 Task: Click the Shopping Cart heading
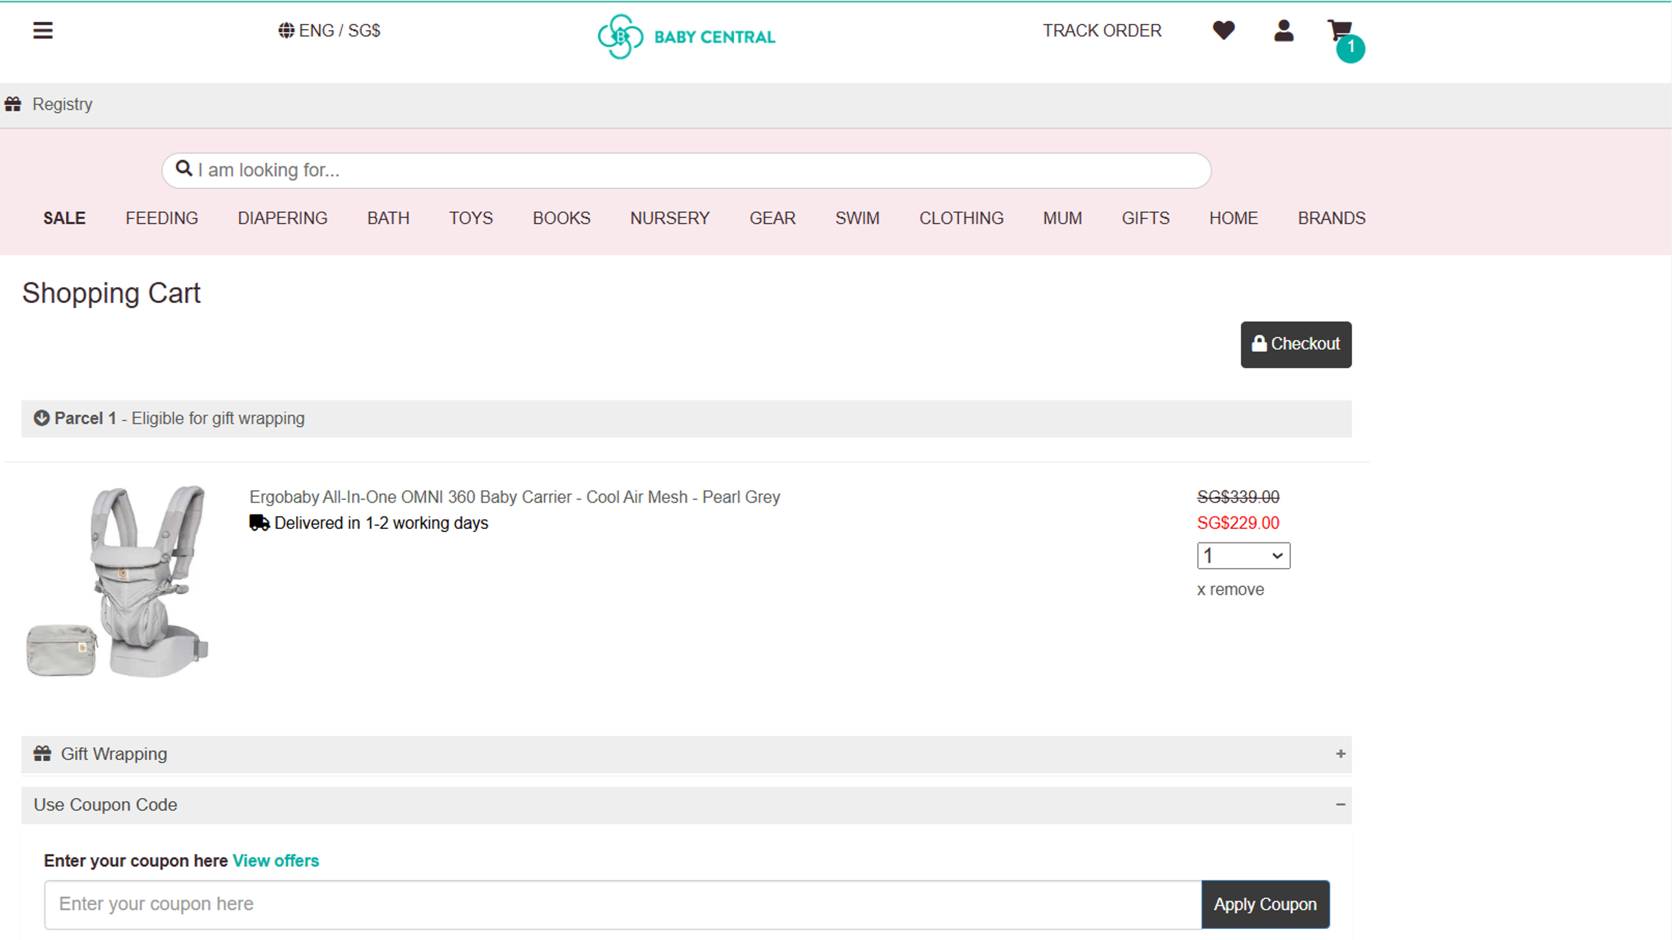(111, 293)
